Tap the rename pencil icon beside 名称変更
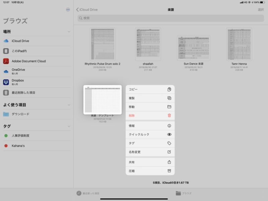Viewport: 268px width, 201px height. (x=169, y=152)
